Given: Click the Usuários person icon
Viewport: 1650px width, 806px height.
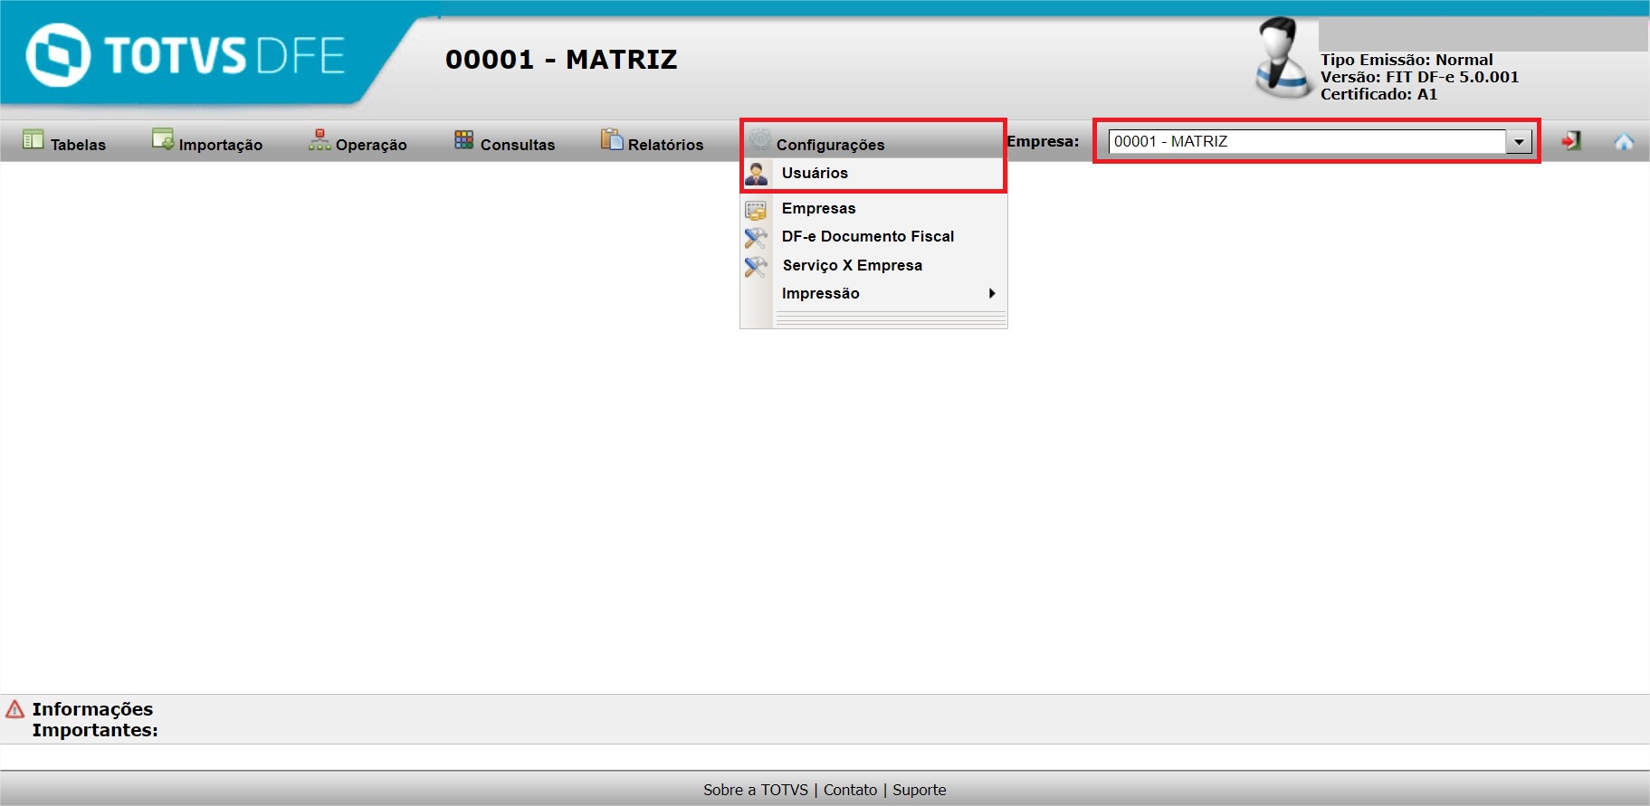Looking at the screenshot, I should (757, 174).
